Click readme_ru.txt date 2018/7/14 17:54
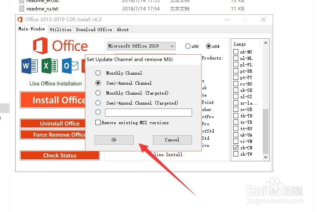The height and width of the screenshot is (212, 321). click(x=141, y=9)
